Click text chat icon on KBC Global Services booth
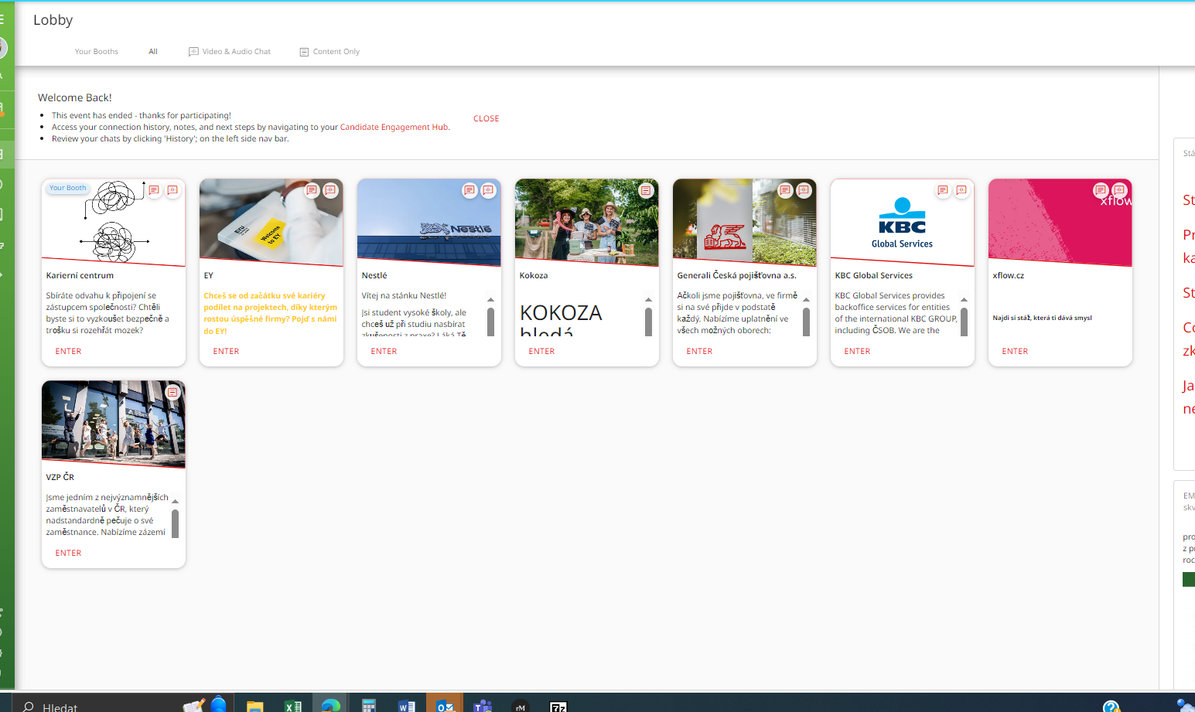The height and width of the screenshot is (712, 1195). click(x=943, y=190)
